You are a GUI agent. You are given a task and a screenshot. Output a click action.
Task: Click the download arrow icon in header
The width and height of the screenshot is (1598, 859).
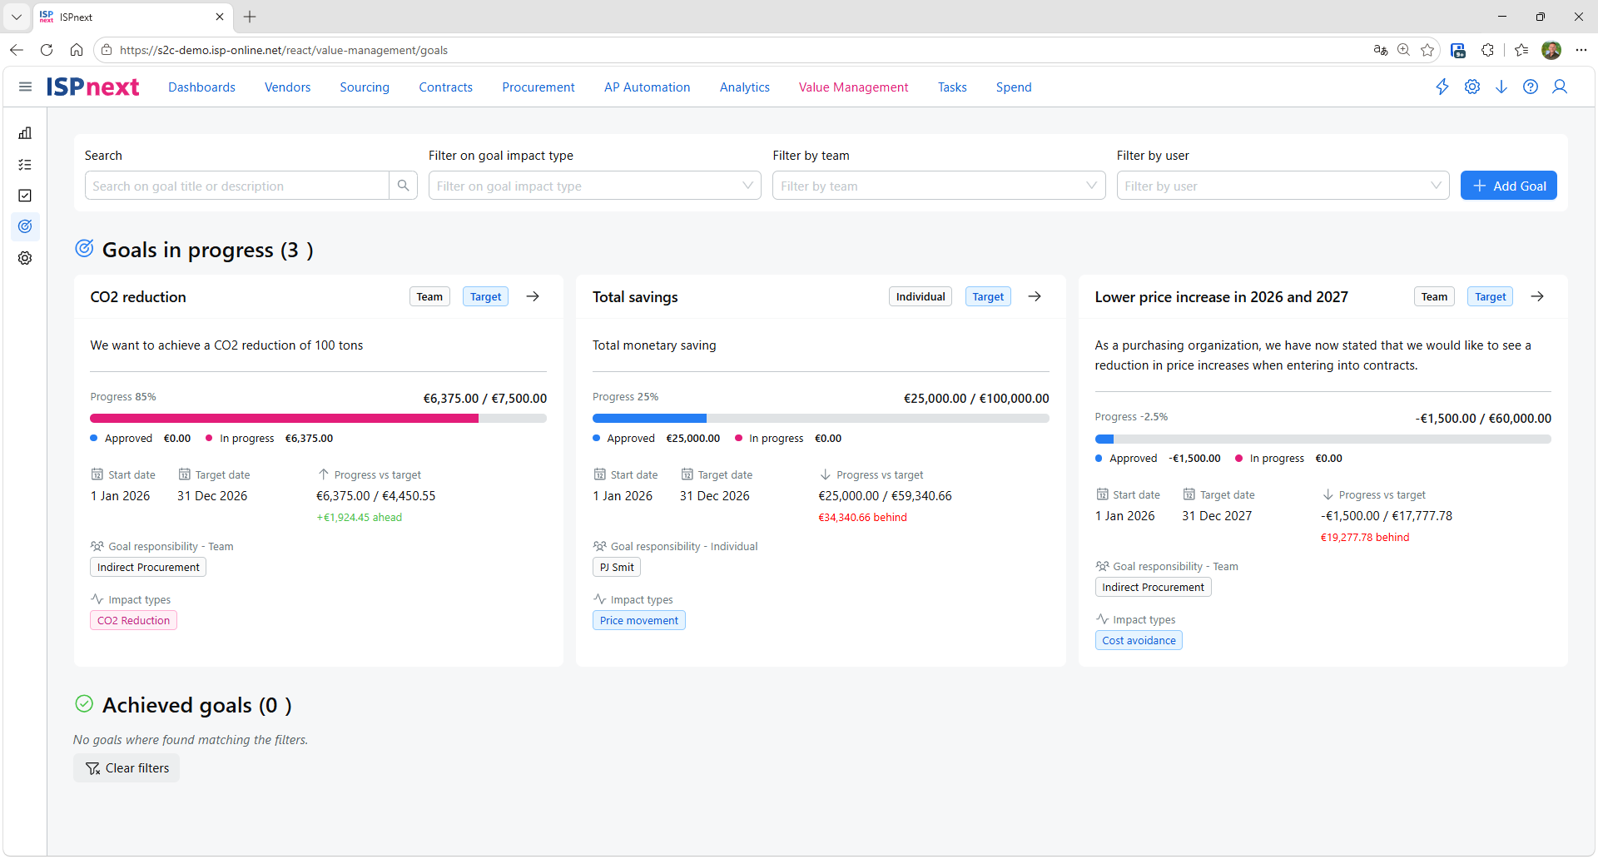[1501, 87]
